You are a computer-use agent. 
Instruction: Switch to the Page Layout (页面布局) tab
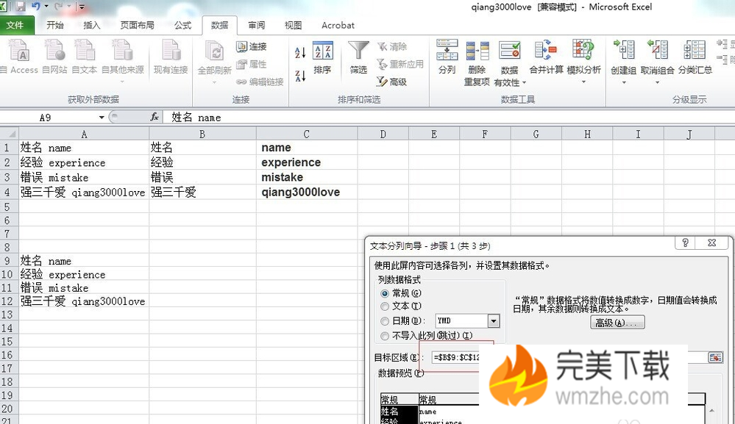point(137,25)
